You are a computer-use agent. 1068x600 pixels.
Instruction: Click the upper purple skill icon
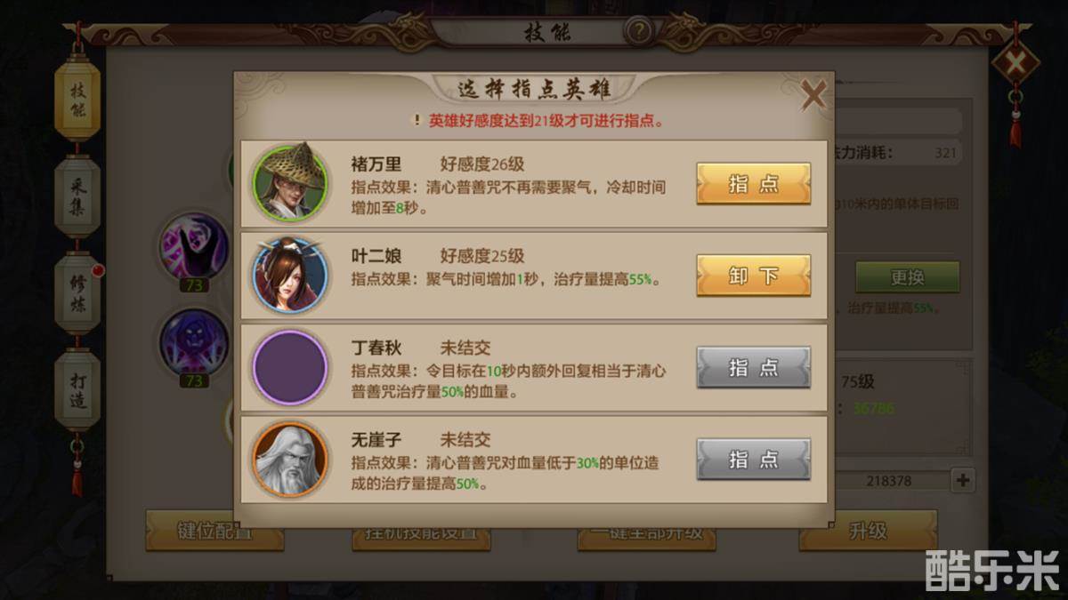point(192,248)
